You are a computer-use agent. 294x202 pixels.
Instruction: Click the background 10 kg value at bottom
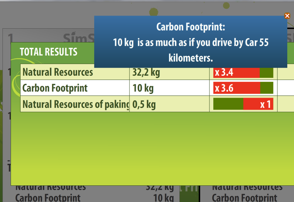[x=163, y=197]
